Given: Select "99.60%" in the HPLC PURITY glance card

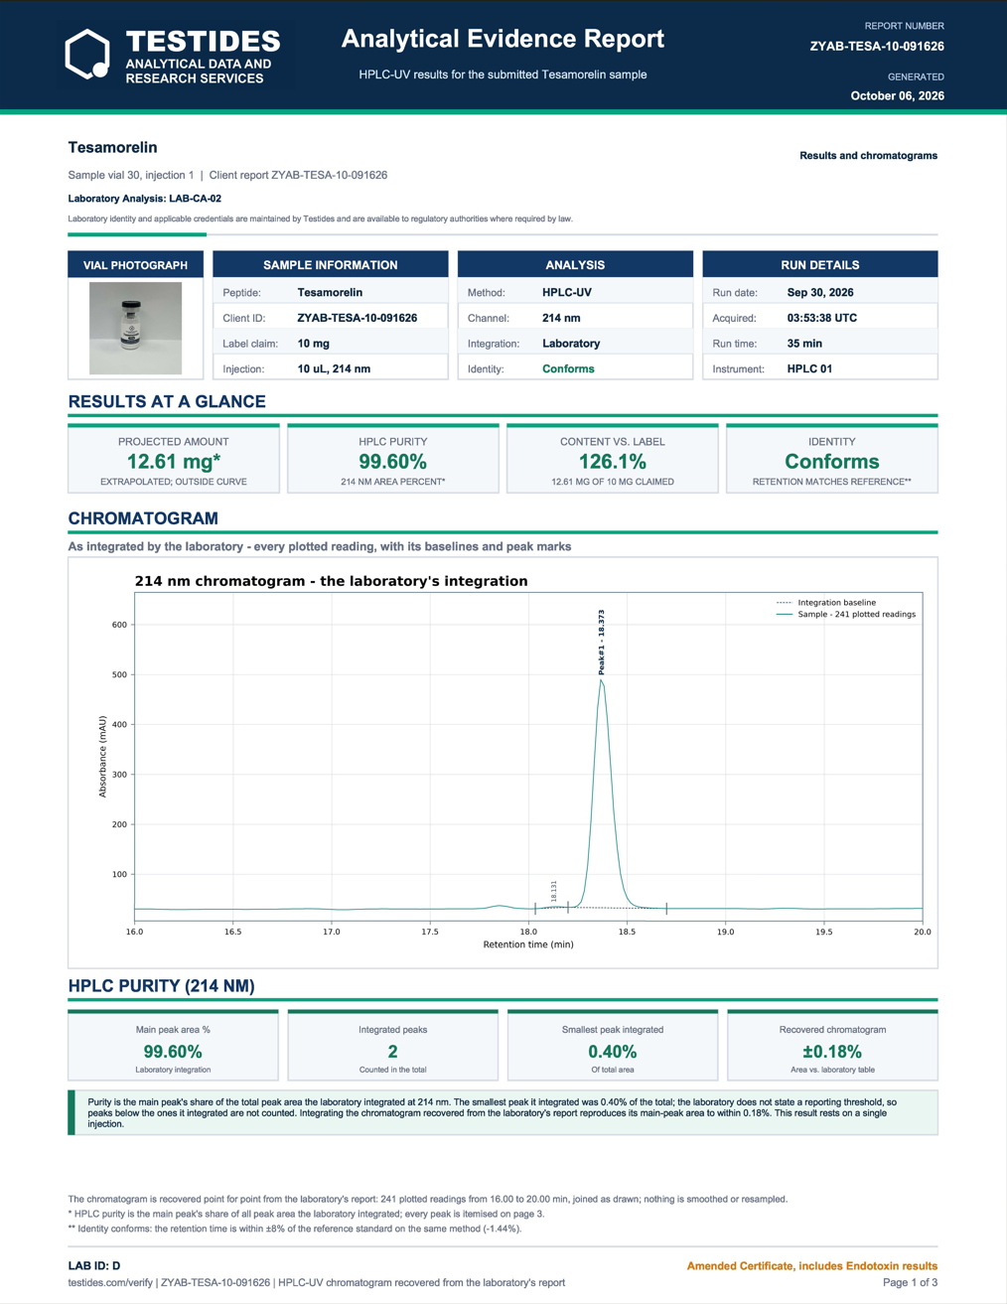Looking at the screenshot, I should [393, 462].
